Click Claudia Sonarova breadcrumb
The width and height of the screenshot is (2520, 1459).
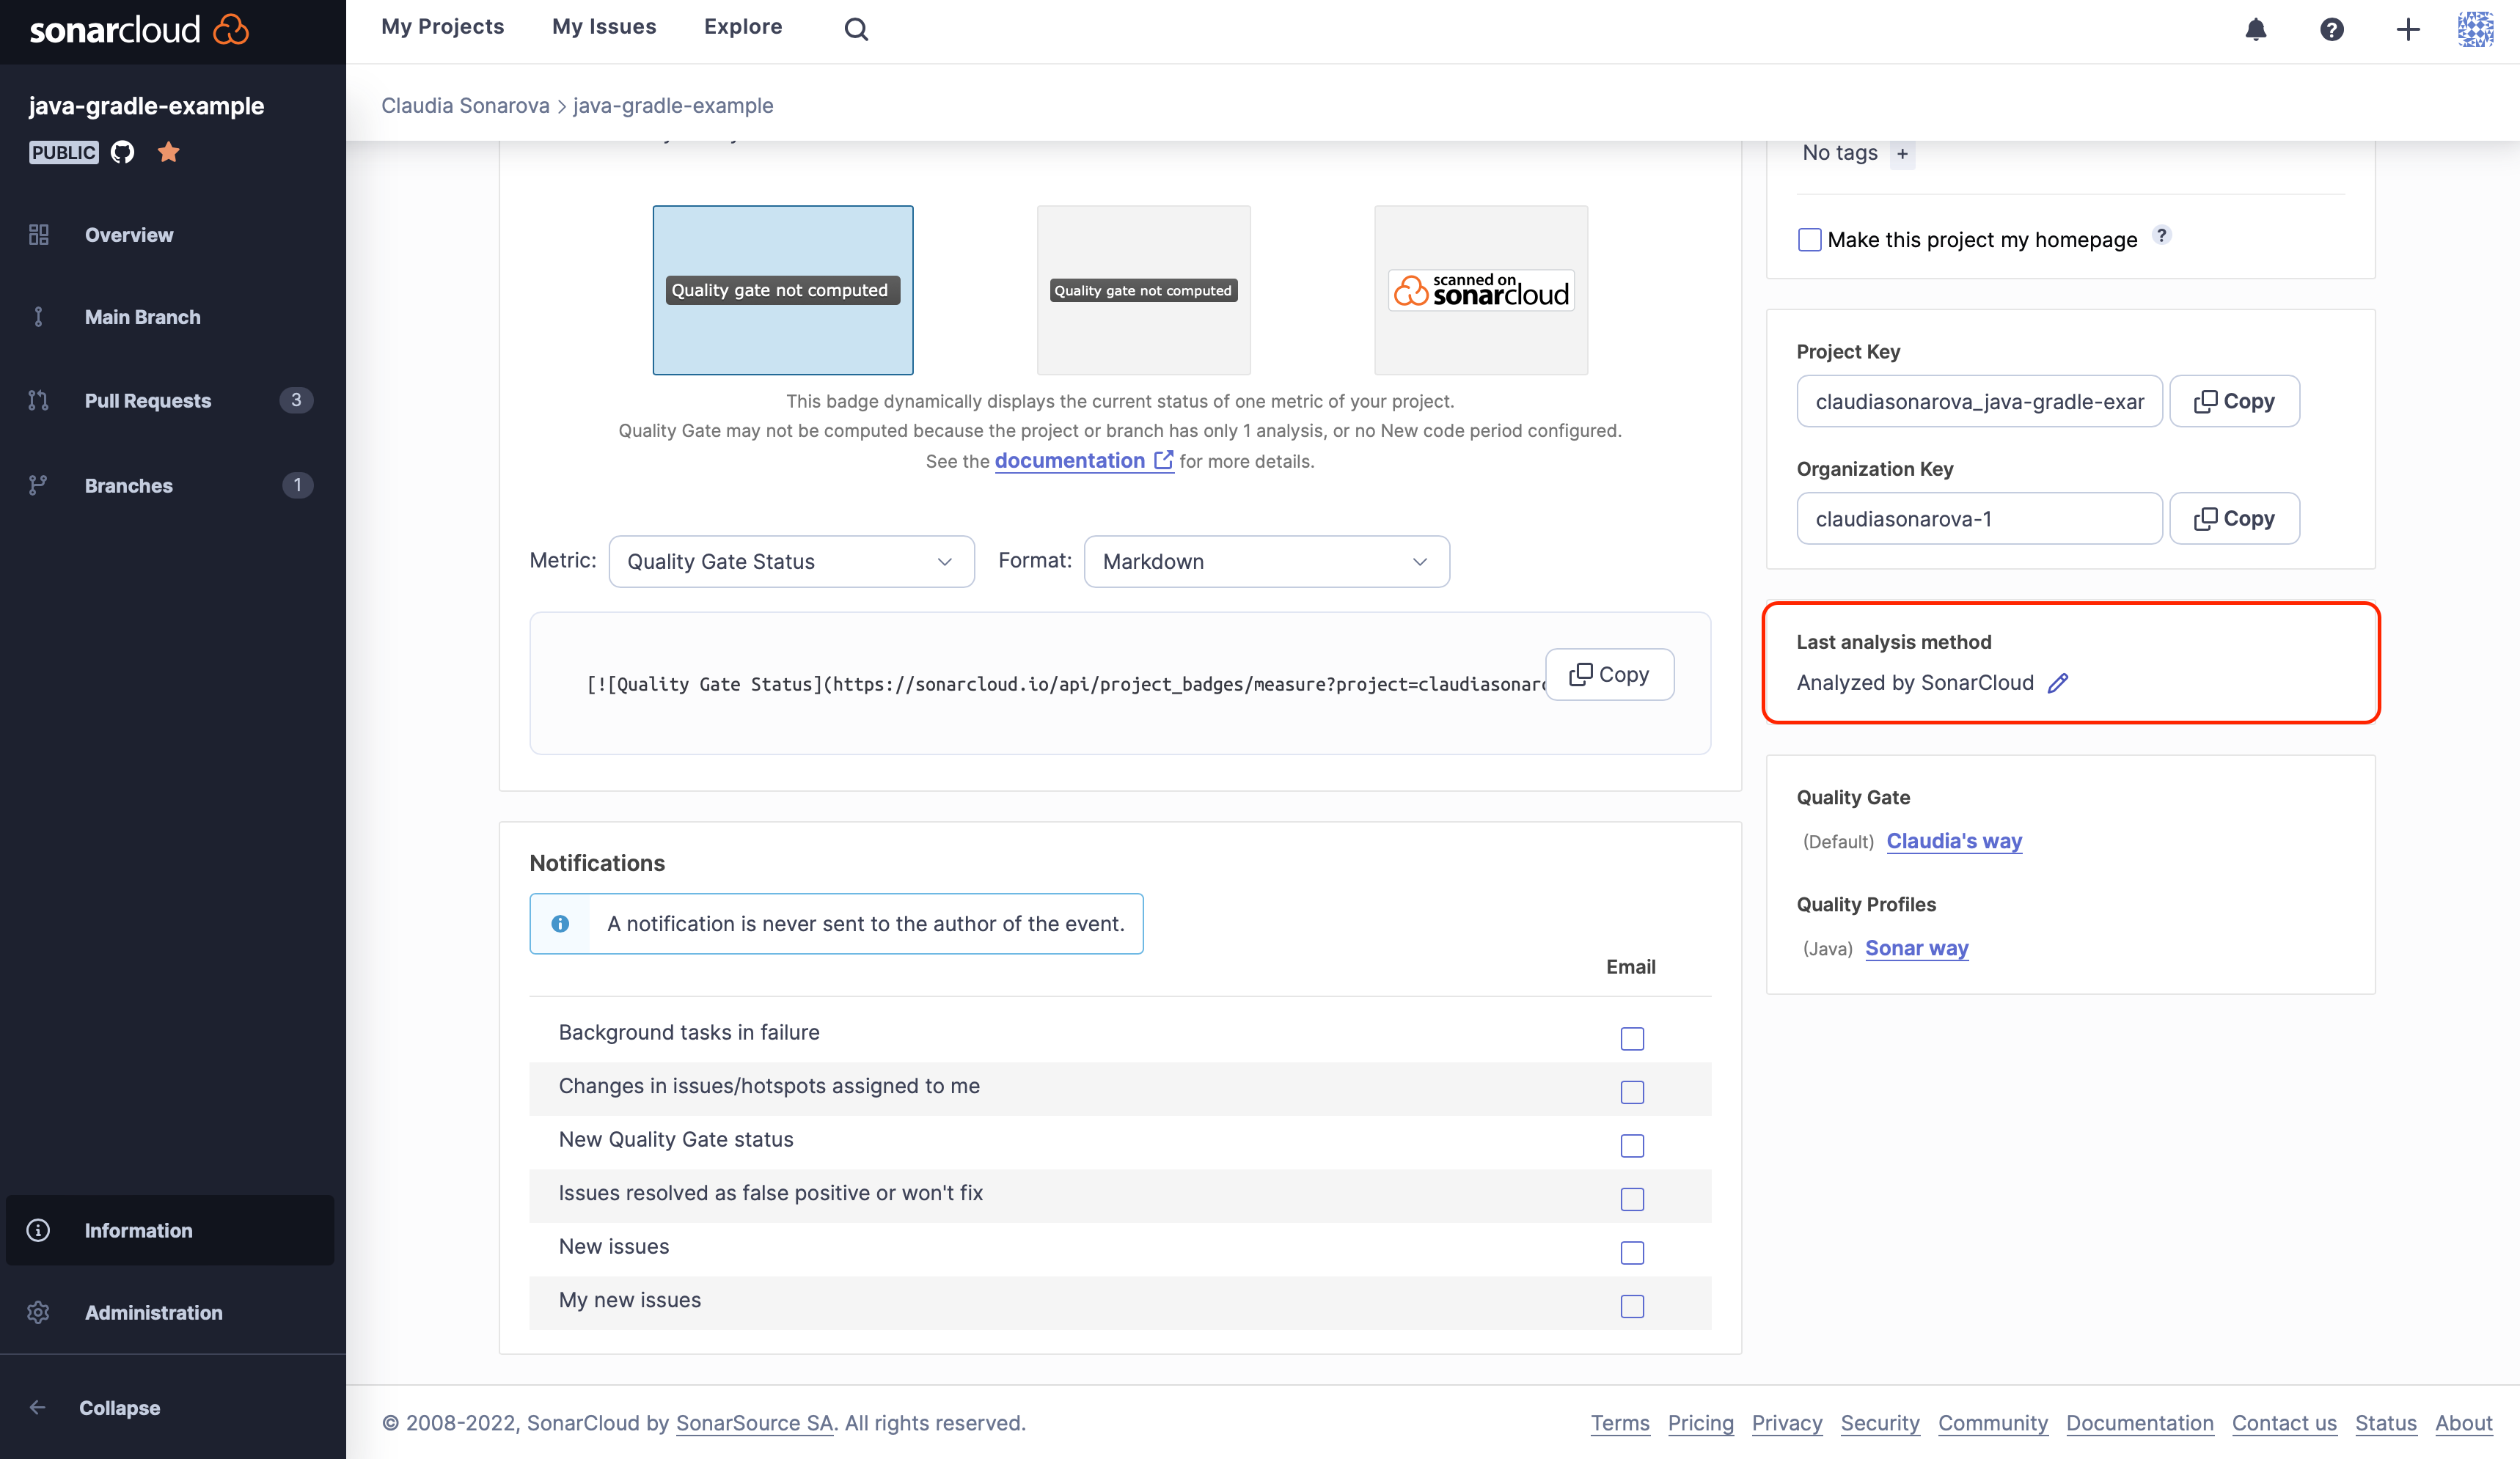[465, 105]
